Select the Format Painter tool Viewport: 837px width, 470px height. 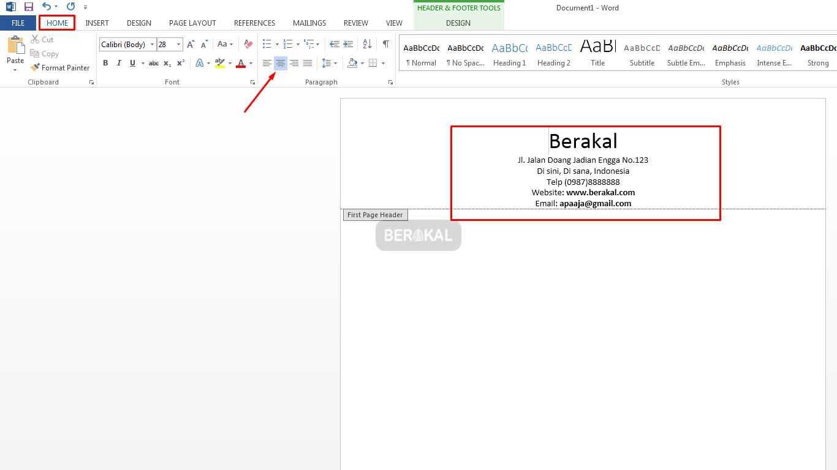tap(60, 68)
